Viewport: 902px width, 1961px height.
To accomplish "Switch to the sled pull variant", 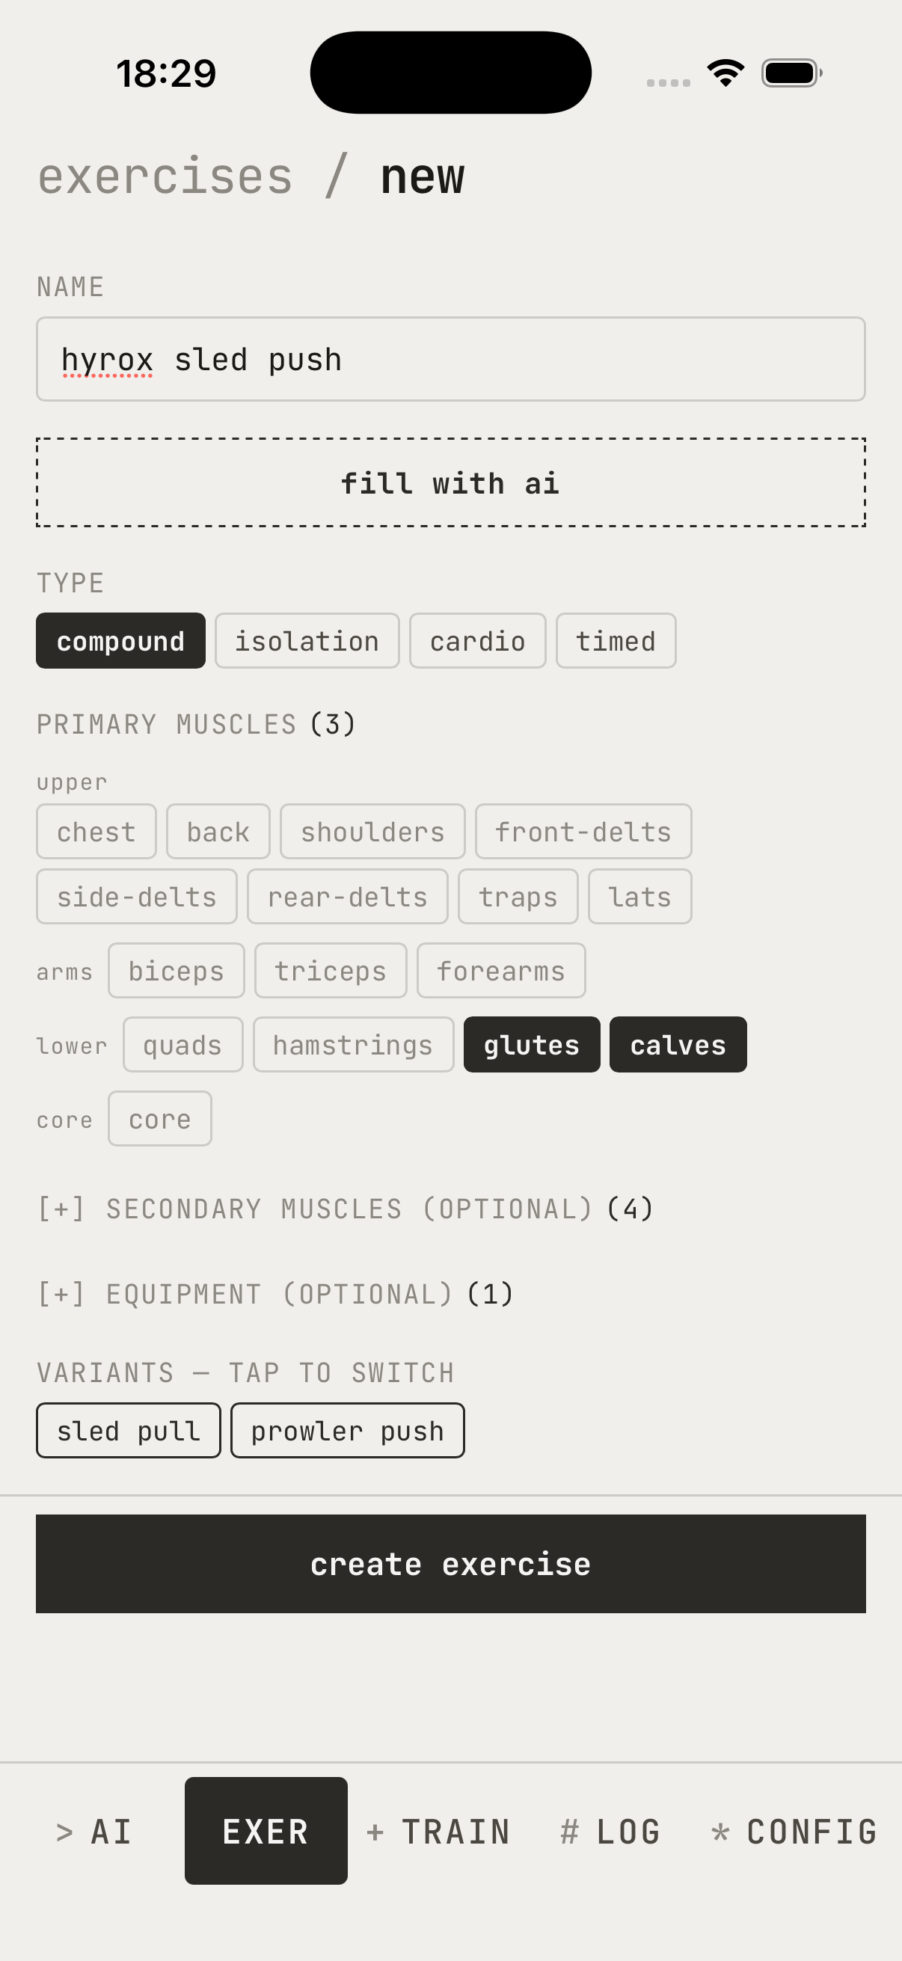I will (129, 1431).
